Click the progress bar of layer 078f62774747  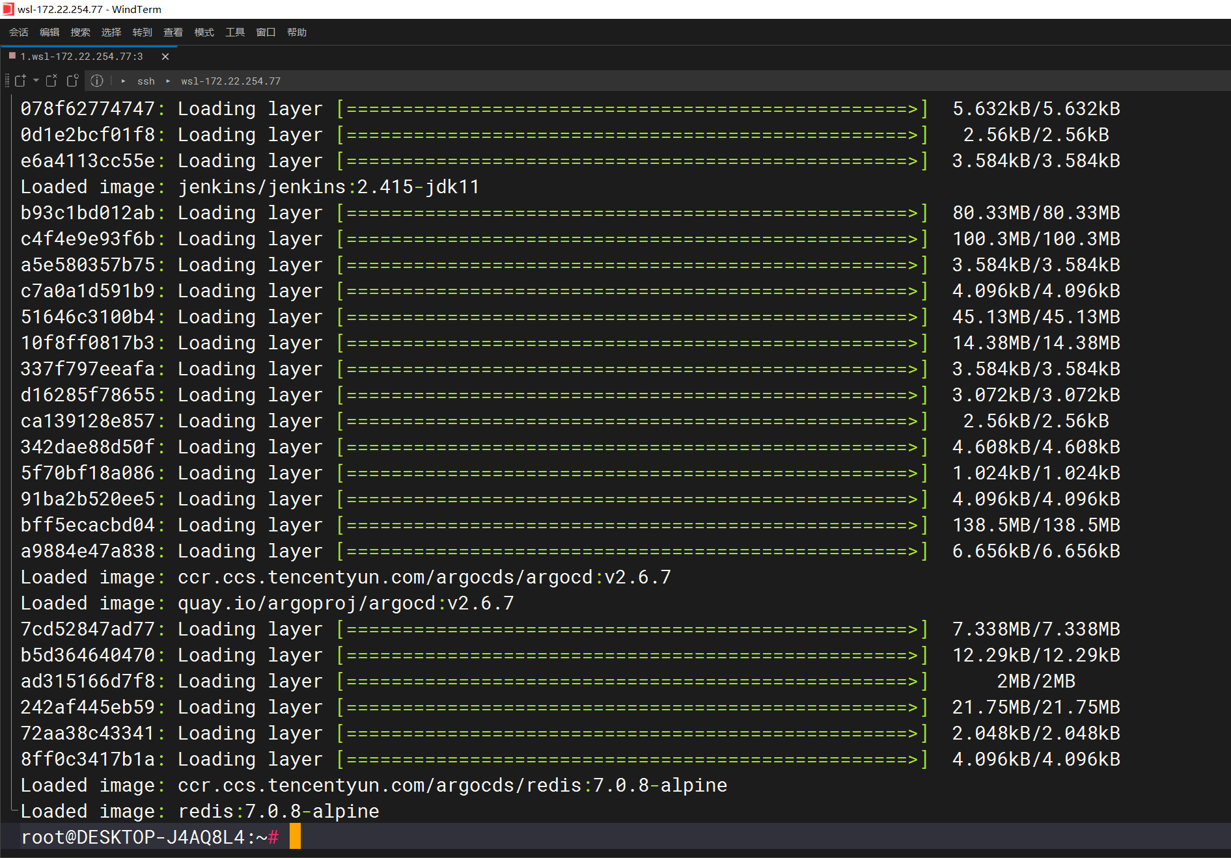632,109
